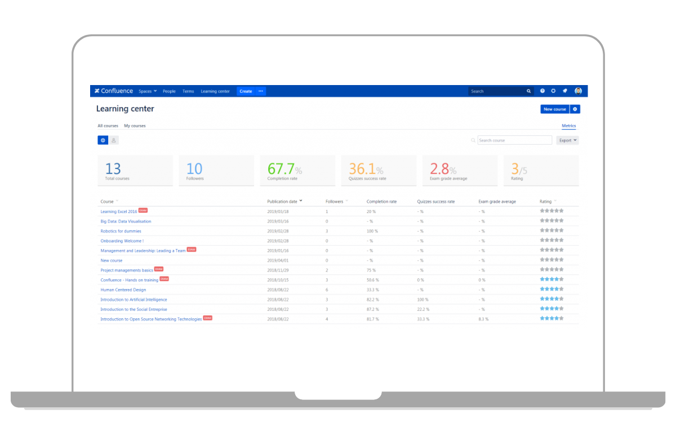Click the notifications icon in header

[565, 91]
